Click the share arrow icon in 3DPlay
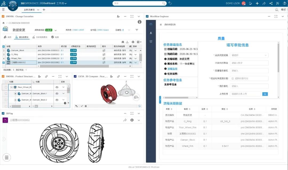 (x=125, y=120)
